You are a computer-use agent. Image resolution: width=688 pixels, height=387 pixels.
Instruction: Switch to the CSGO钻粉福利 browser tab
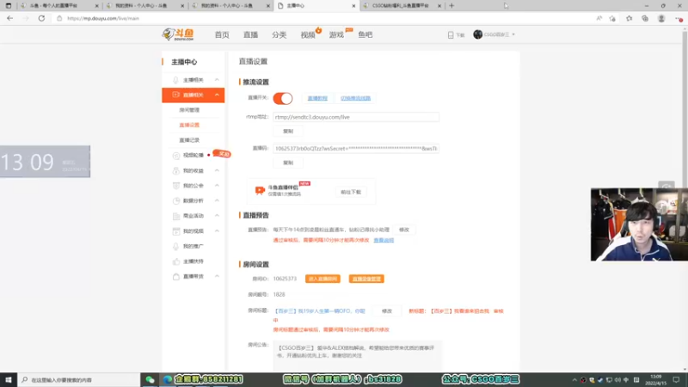402,6
